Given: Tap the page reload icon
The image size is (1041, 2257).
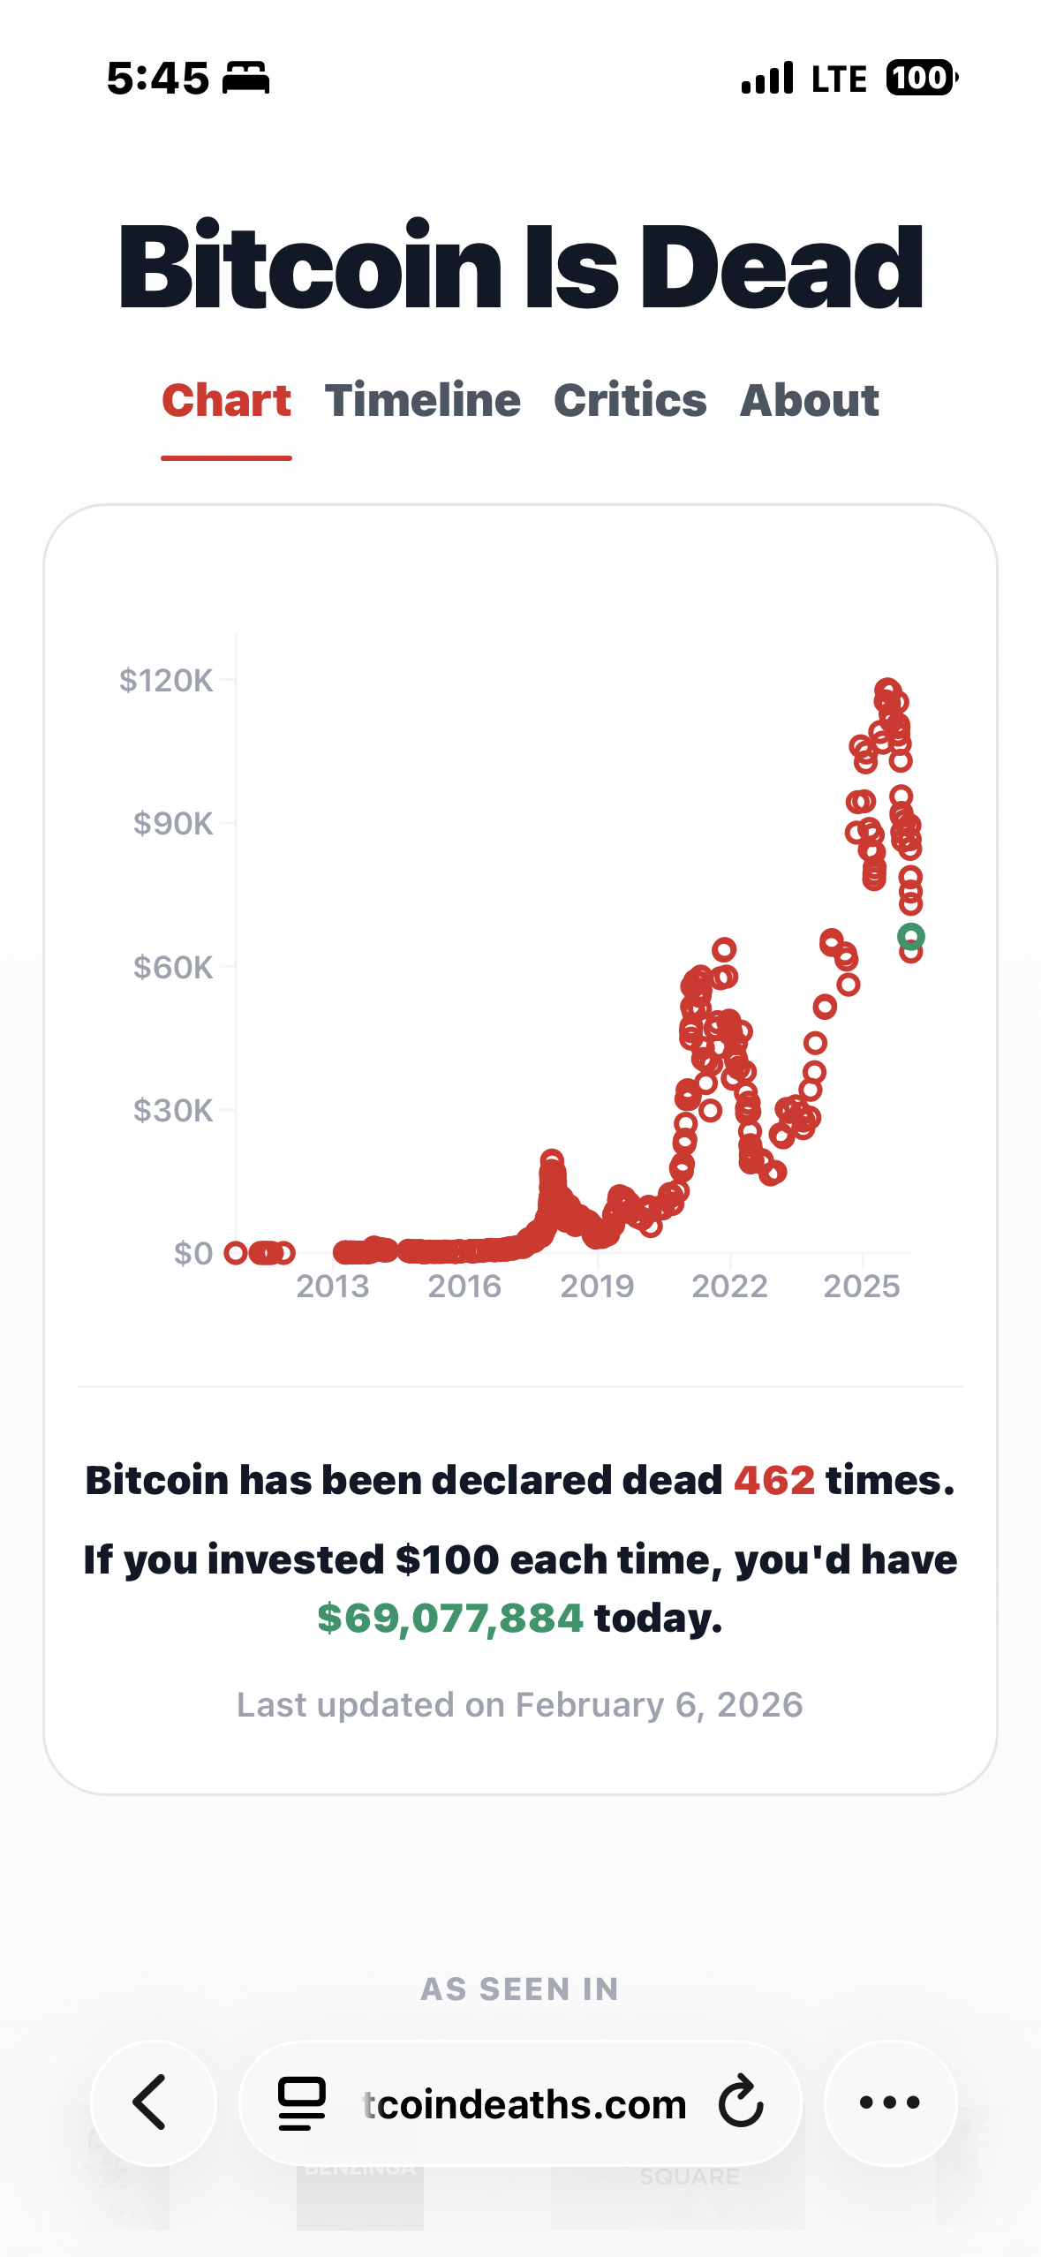Looking at the screenshot, I should 740,2102.
